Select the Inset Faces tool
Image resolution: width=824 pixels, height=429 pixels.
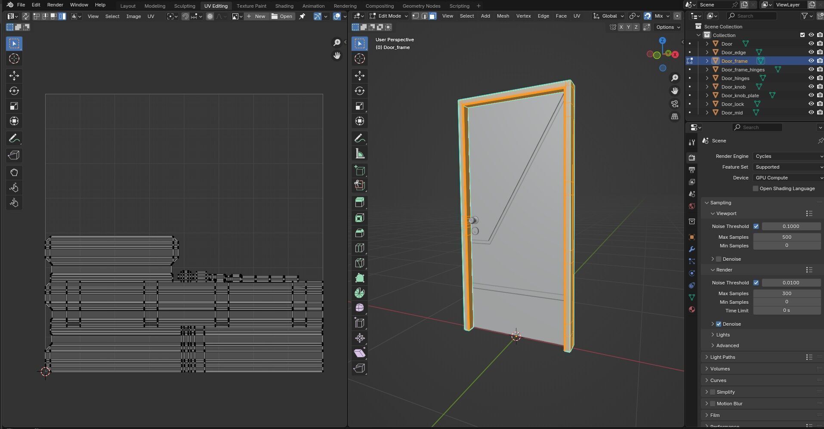pyautogui.click(x=360, y=218)
